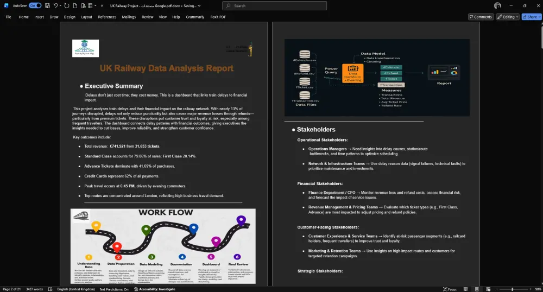Open Accessibility: Investigate checker

pyautogui.click(x=155, y=289)
